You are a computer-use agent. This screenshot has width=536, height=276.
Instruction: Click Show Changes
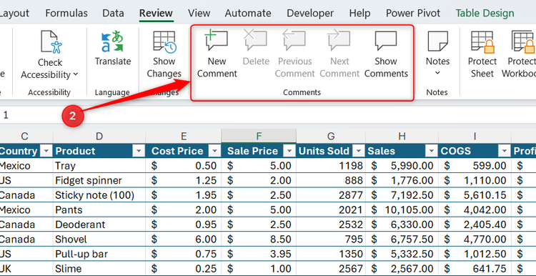coord(164,54)
